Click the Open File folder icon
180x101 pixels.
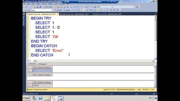click(34, 7)
